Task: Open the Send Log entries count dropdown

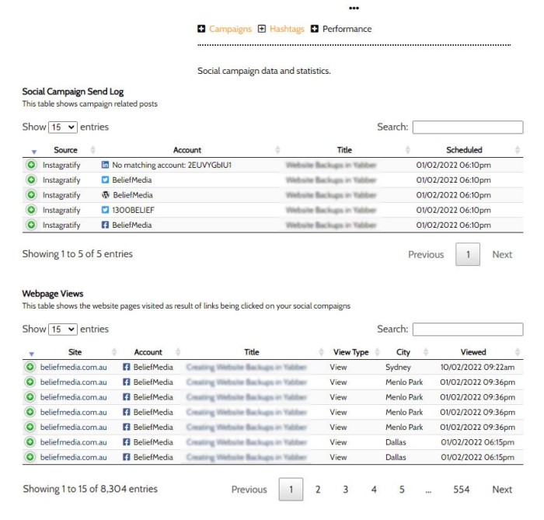Action: [63, 127]
